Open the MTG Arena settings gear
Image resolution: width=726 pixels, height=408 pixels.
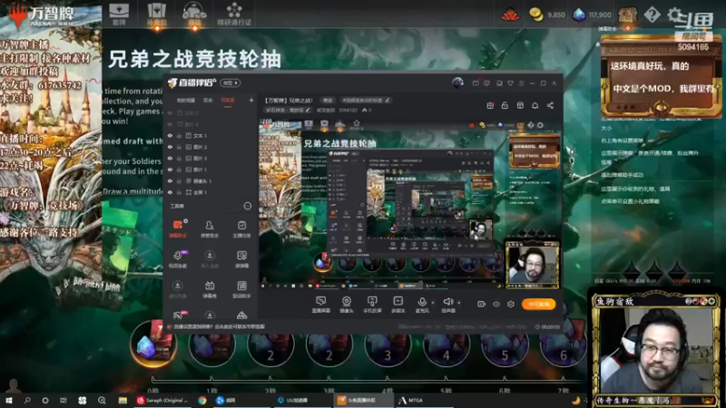coord(674,15)
